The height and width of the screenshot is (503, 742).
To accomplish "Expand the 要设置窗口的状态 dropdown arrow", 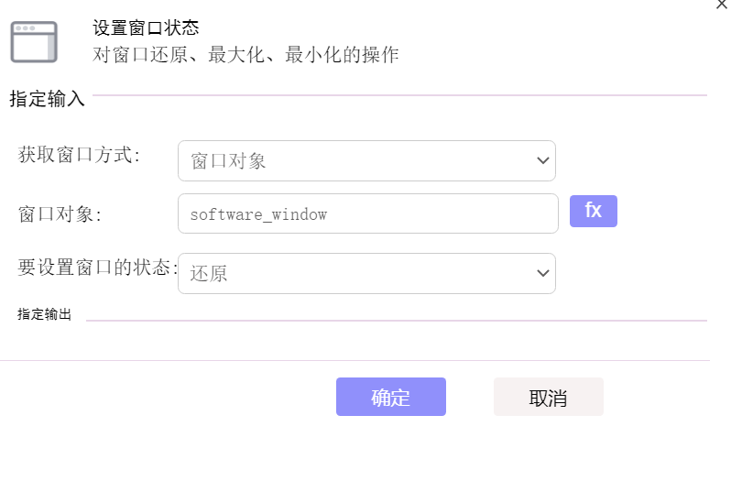I will click(543, 274).
